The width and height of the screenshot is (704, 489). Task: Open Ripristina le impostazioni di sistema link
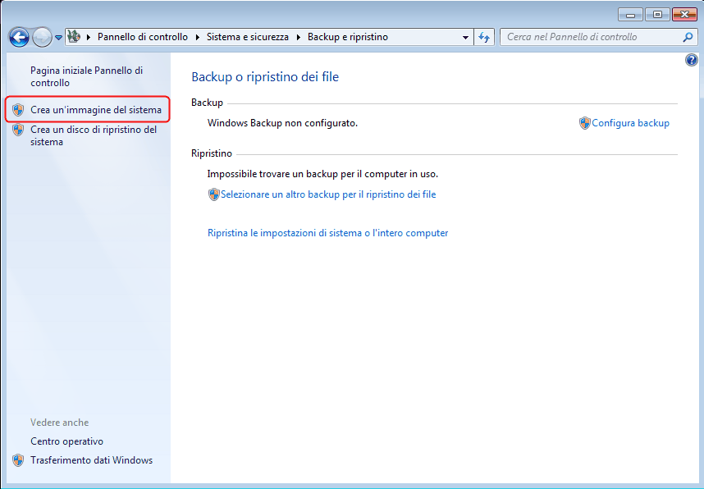pos(327,233)
